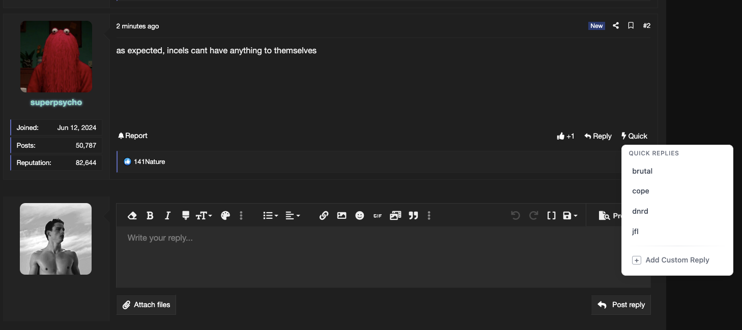Open the text alignment dropdown
The width and height of the screenshot is (742, 330).
[x=293, y=216]
